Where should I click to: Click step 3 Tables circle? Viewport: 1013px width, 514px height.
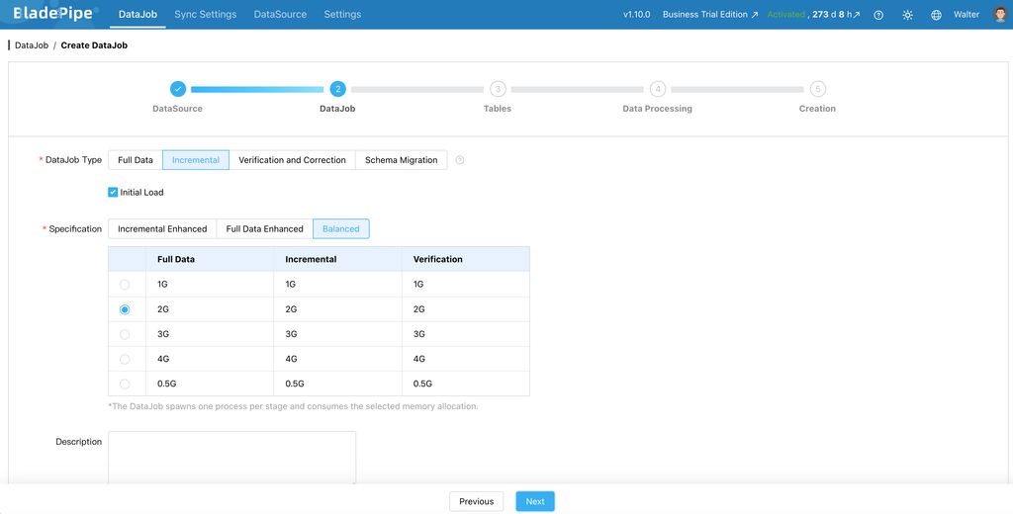coord(498,89)
